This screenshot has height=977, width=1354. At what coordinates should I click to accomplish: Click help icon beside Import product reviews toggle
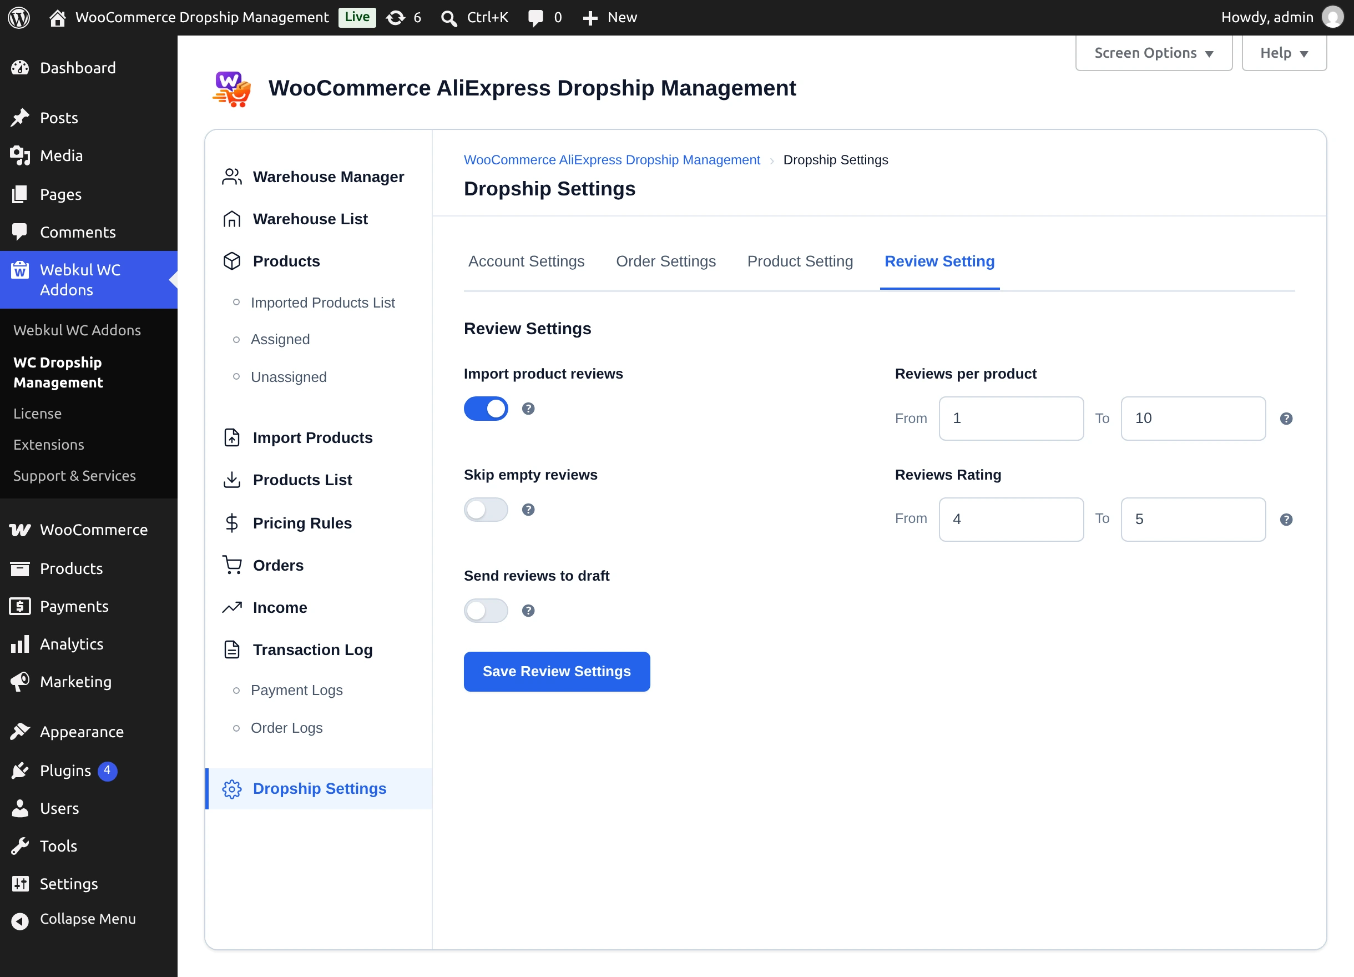click(528, 409)
